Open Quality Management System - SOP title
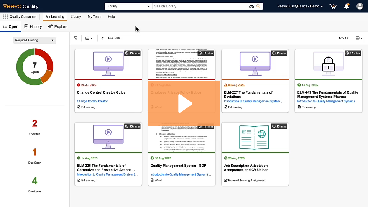 178,166
